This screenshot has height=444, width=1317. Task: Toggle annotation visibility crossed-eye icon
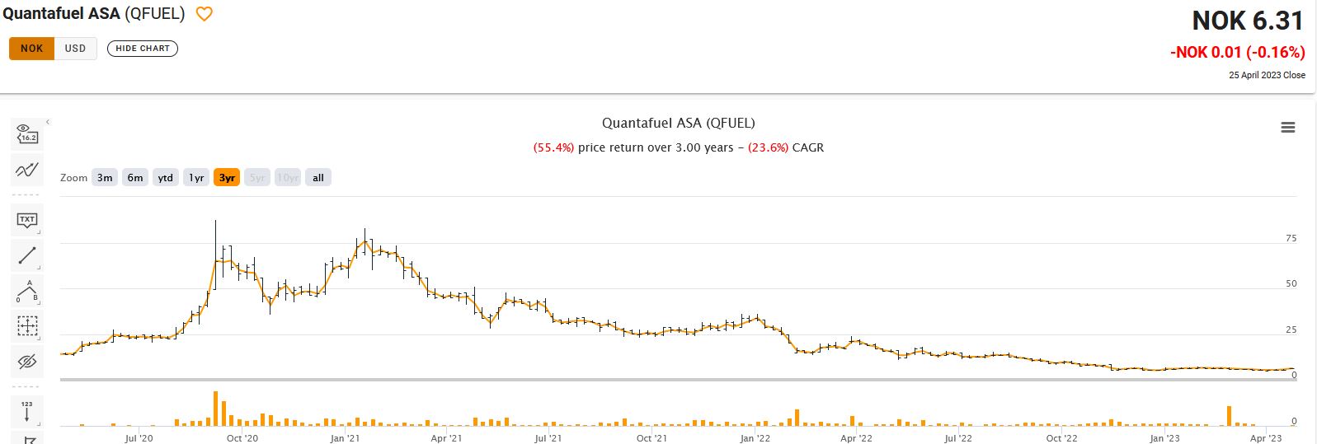coord(27,362)
